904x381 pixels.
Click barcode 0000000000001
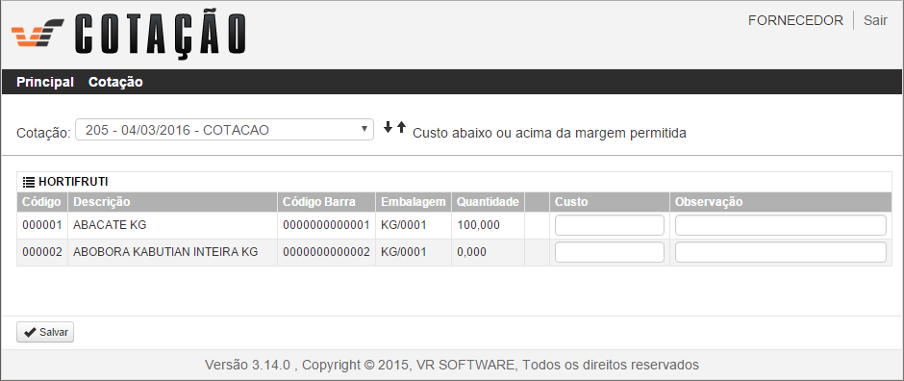point(326,225)
